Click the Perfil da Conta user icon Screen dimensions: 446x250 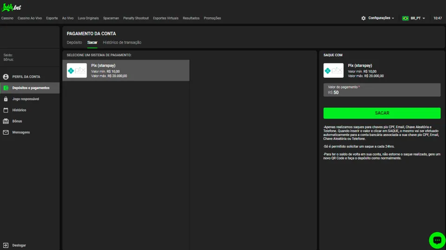click(6, 77)
